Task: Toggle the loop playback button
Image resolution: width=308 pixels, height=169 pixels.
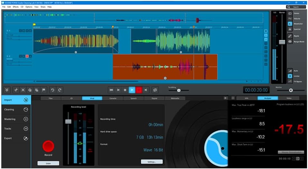Action: click(x=155, y=90)
